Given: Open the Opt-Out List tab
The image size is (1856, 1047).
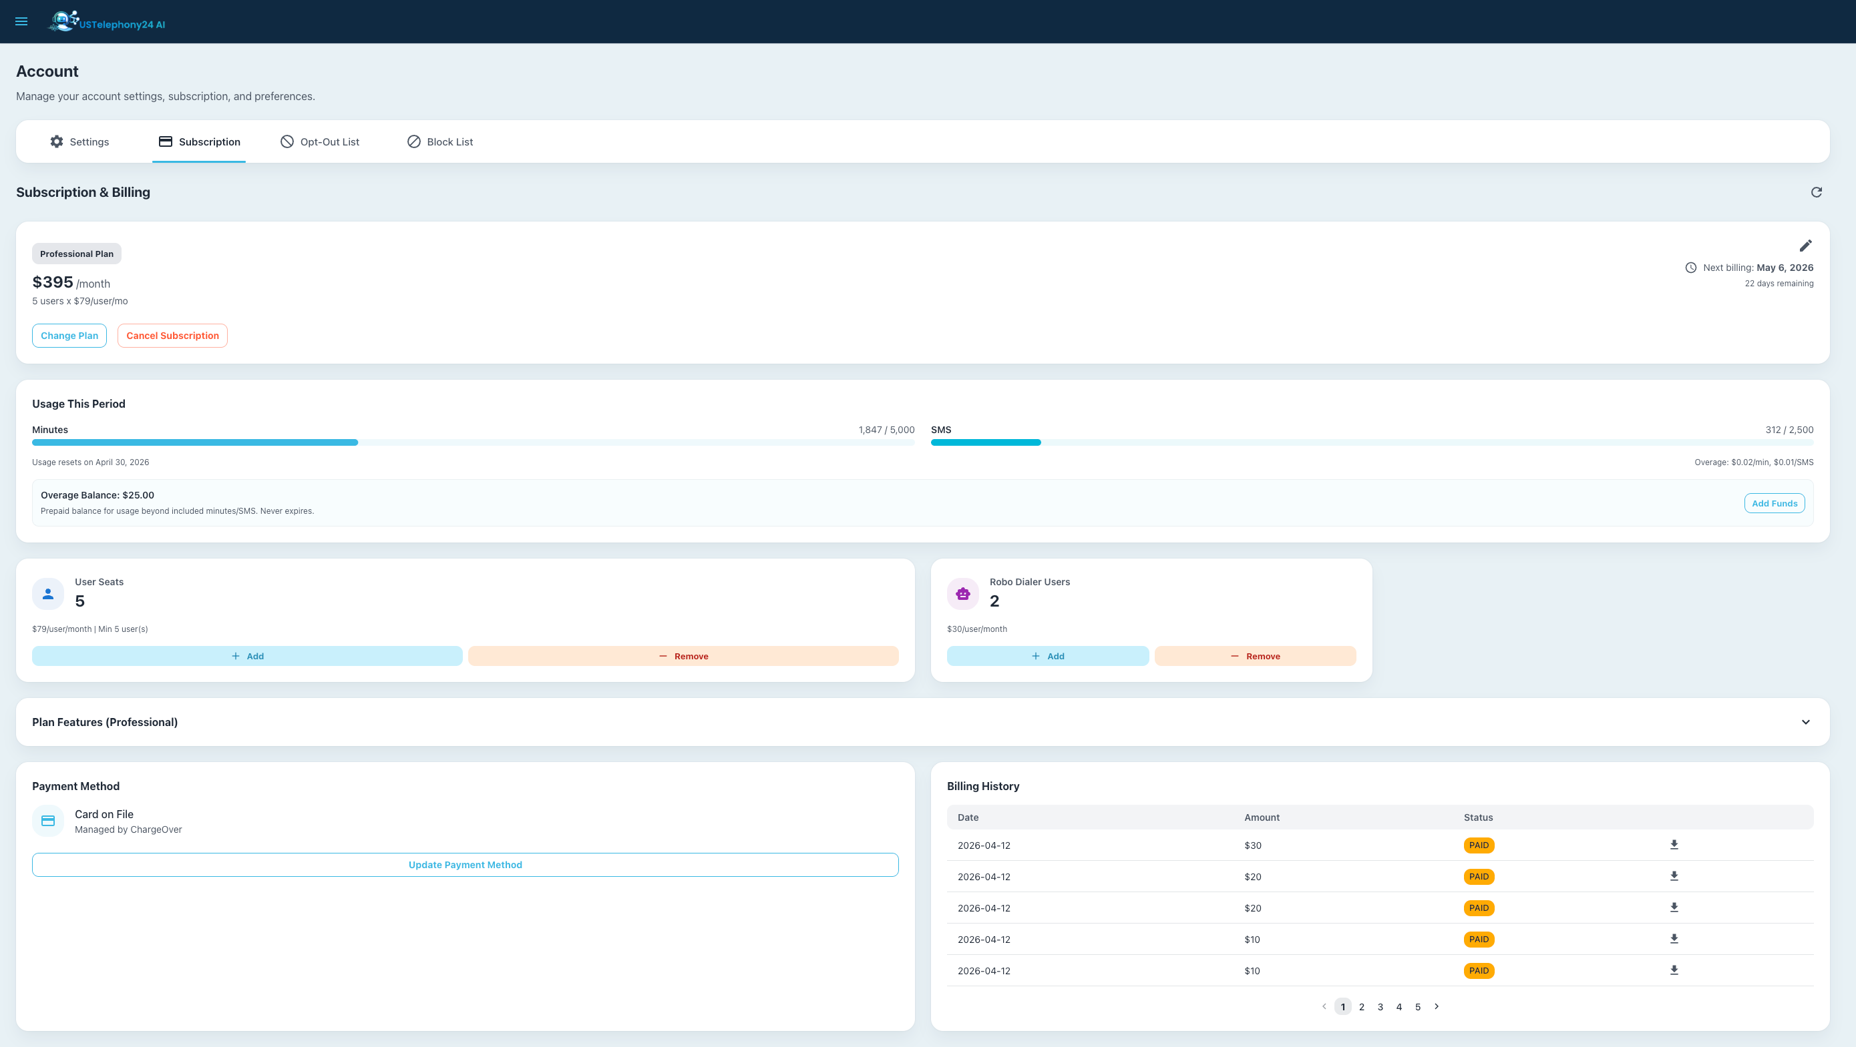Looking at the screenshot, I should point(320,142).
